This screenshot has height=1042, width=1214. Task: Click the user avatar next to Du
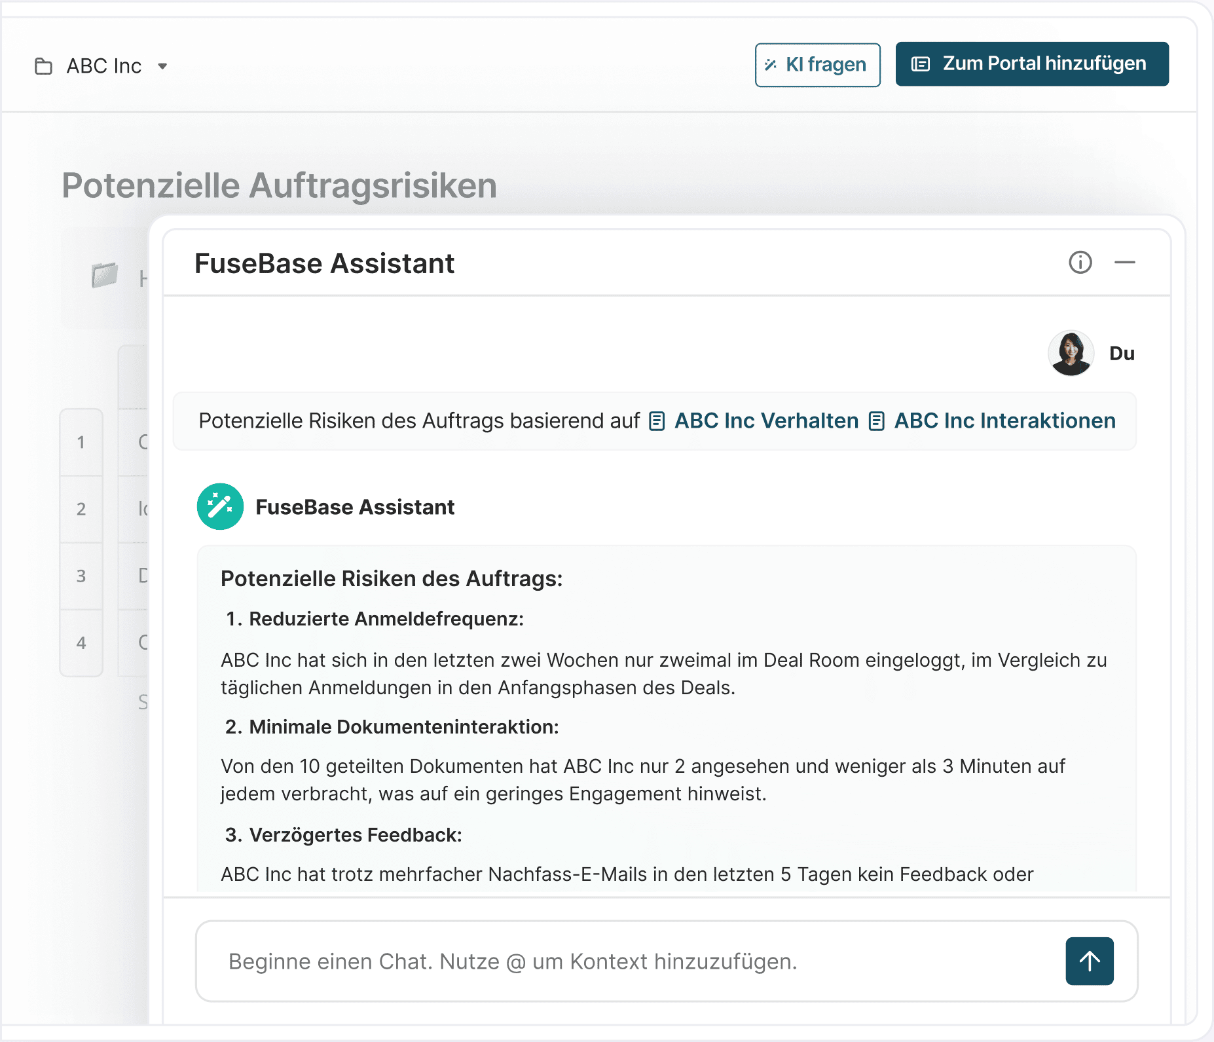pyautogui.click(x=1071, y=353)
